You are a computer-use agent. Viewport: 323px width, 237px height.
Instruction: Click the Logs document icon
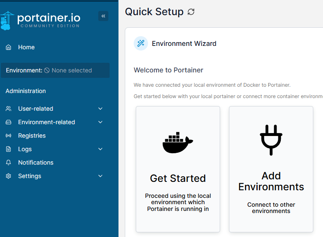pyautogui.click(x=8, y=149)
